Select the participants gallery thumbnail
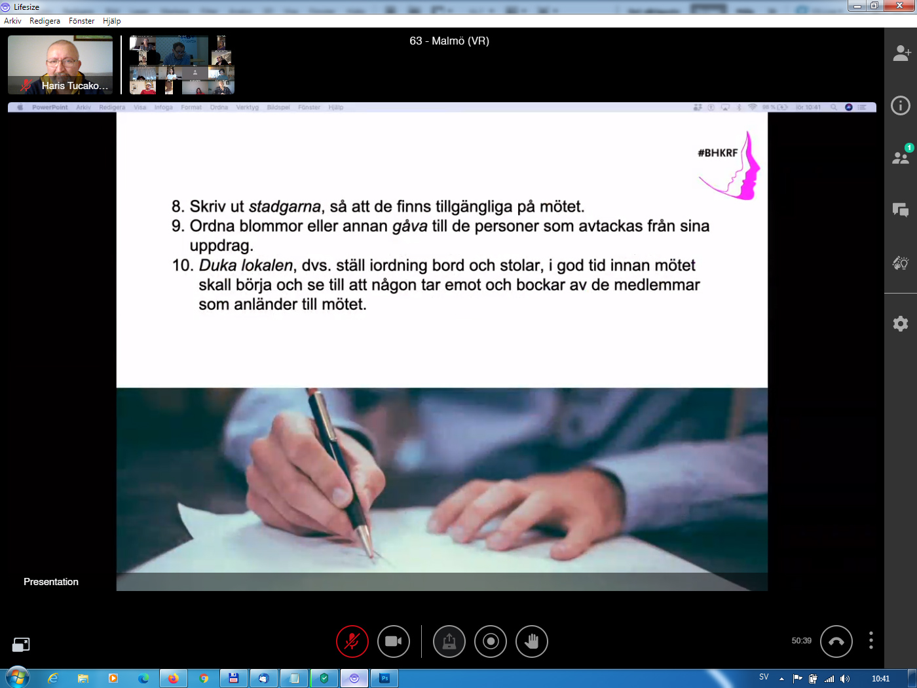917x688 pixels. [181, 65]
